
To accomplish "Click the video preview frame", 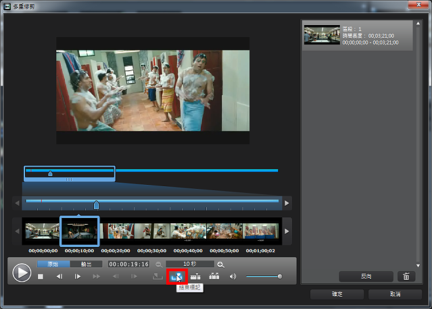I will 153,90.
